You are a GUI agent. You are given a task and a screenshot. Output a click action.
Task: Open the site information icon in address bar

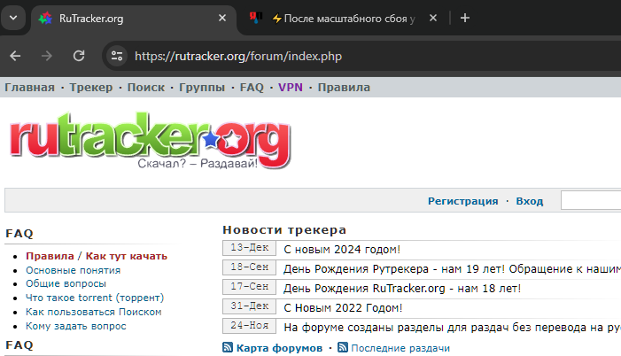point(117,56)
